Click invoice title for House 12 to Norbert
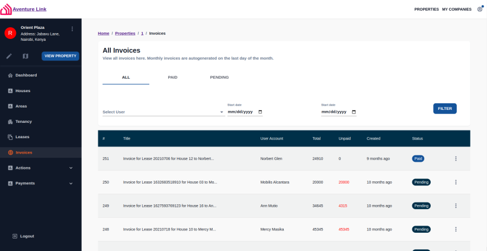This screenshot has width=487, height=251. pos(169,159)
